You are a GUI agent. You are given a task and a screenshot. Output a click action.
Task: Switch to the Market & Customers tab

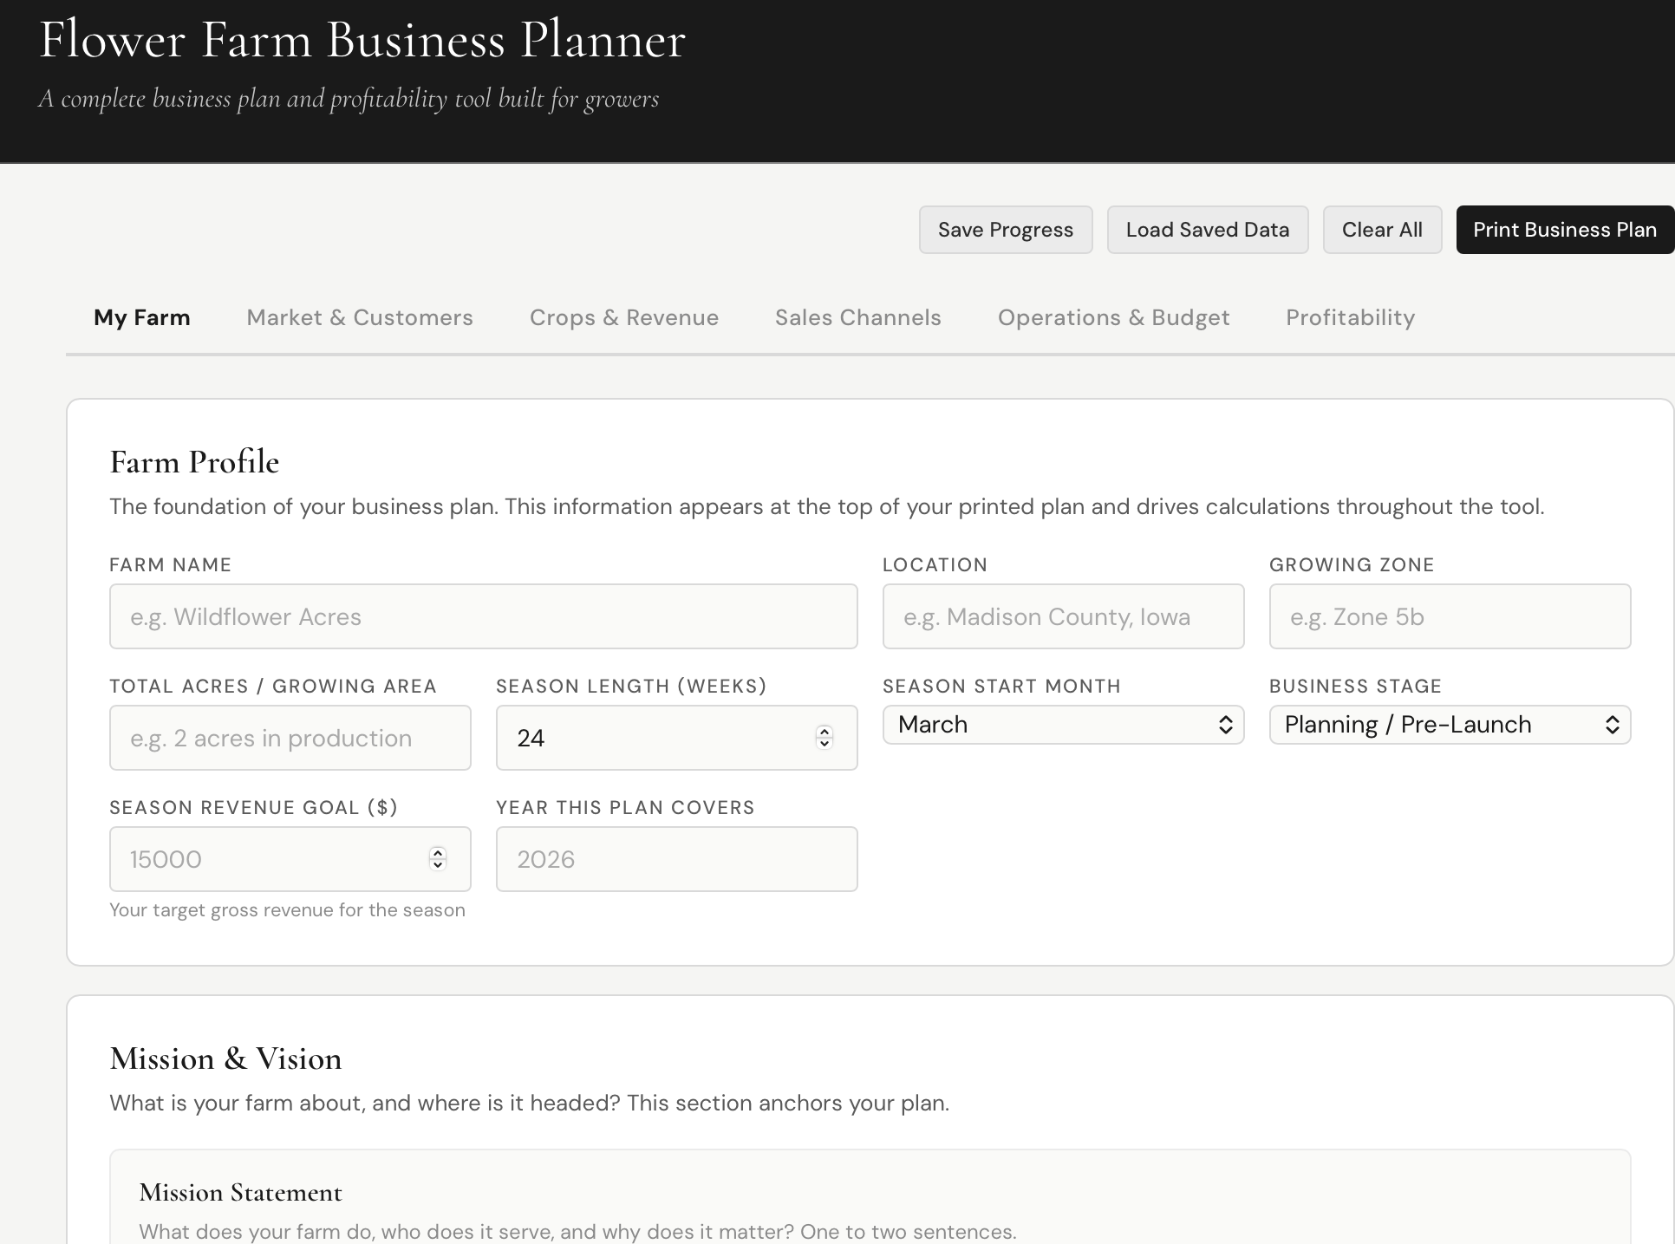(x=359, y=317)
